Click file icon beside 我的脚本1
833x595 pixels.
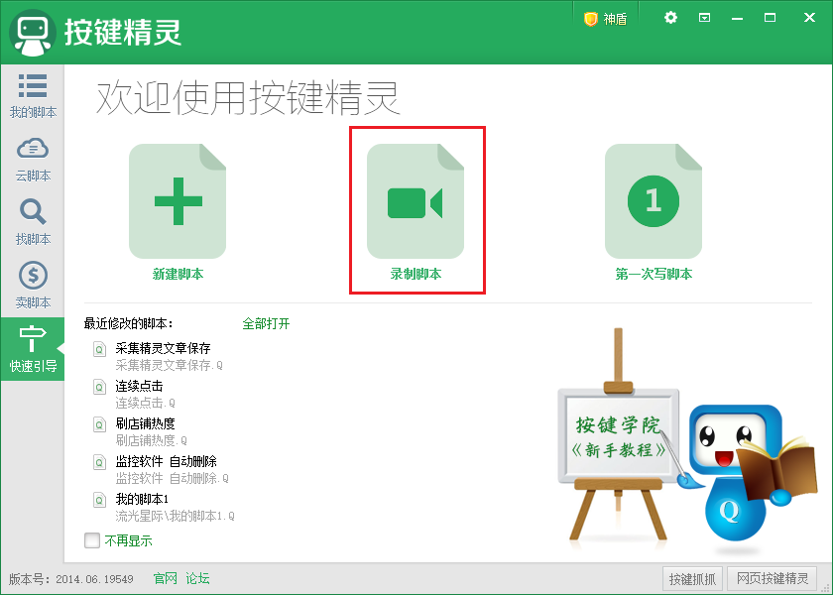[99, 501]
